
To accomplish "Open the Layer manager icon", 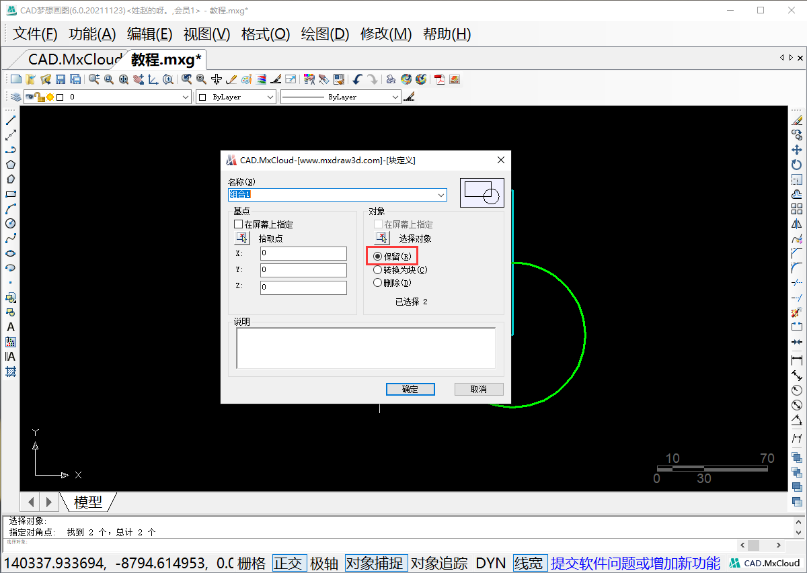I will [15, 97].
